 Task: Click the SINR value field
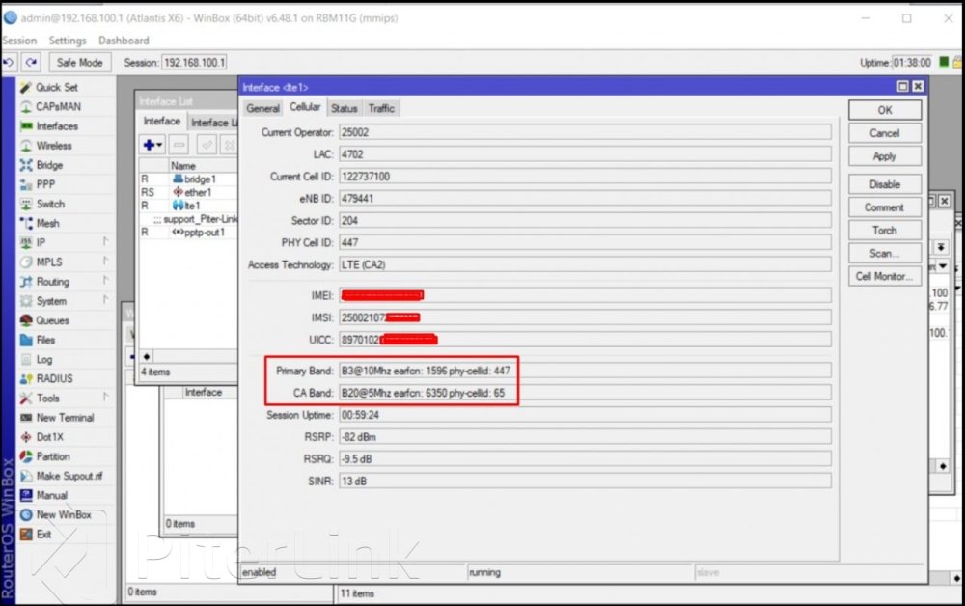pos(585,482)
